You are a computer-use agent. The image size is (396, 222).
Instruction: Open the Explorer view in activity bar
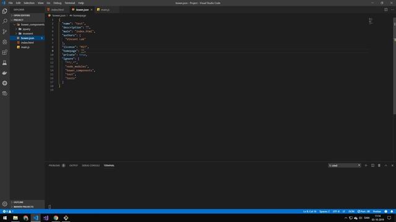point(5,11)
